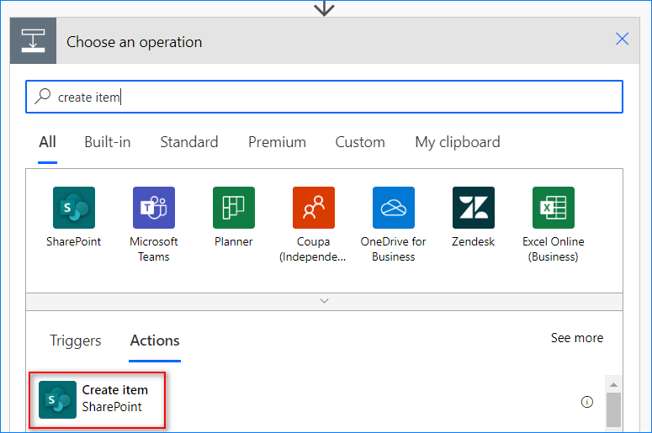Select the Actions tab
652x433 pixels.
click(x=155, y=341)
